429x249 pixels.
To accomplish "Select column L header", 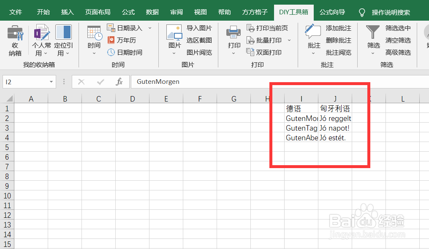I will (x=402, y=99).
